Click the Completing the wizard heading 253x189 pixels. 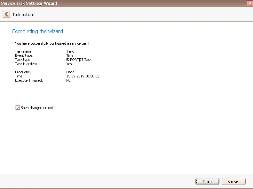pyautogui.click(x=37, y=31)
